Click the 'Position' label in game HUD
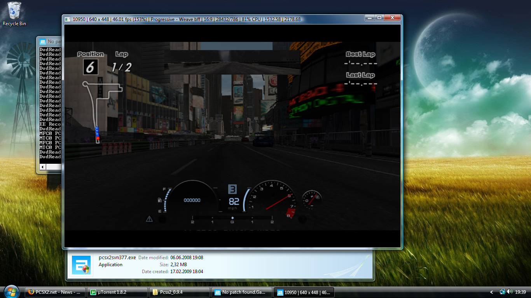531x298 pixels. coord(91,54)
